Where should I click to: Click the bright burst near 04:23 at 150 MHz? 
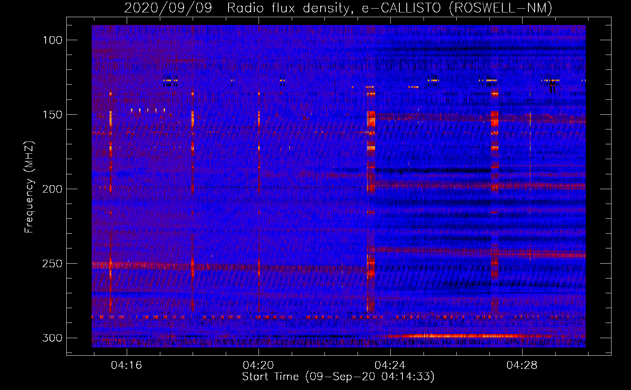click(371, 119)
